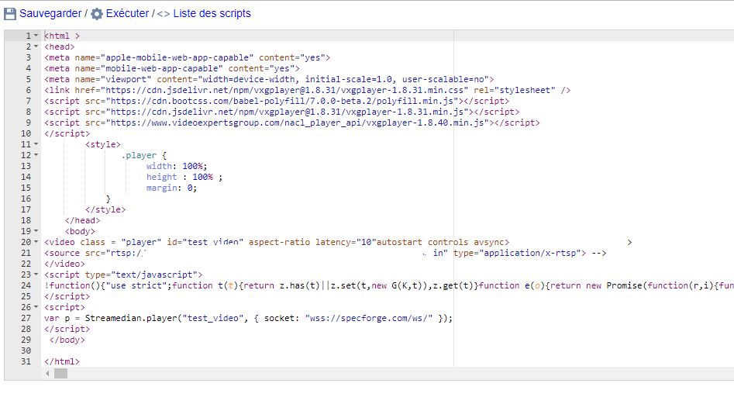This screenshot has width=734, height=411.
Task: Click the angle brackets script list icon
Action: [x=164, y=14]
